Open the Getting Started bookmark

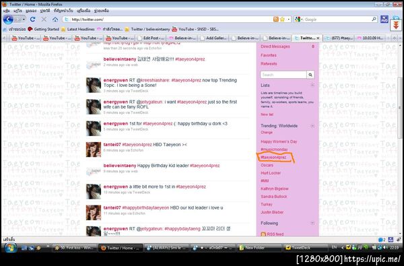pos(44,29)
